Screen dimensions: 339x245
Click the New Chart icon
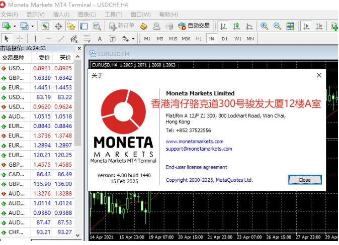[x=6, y=26]
